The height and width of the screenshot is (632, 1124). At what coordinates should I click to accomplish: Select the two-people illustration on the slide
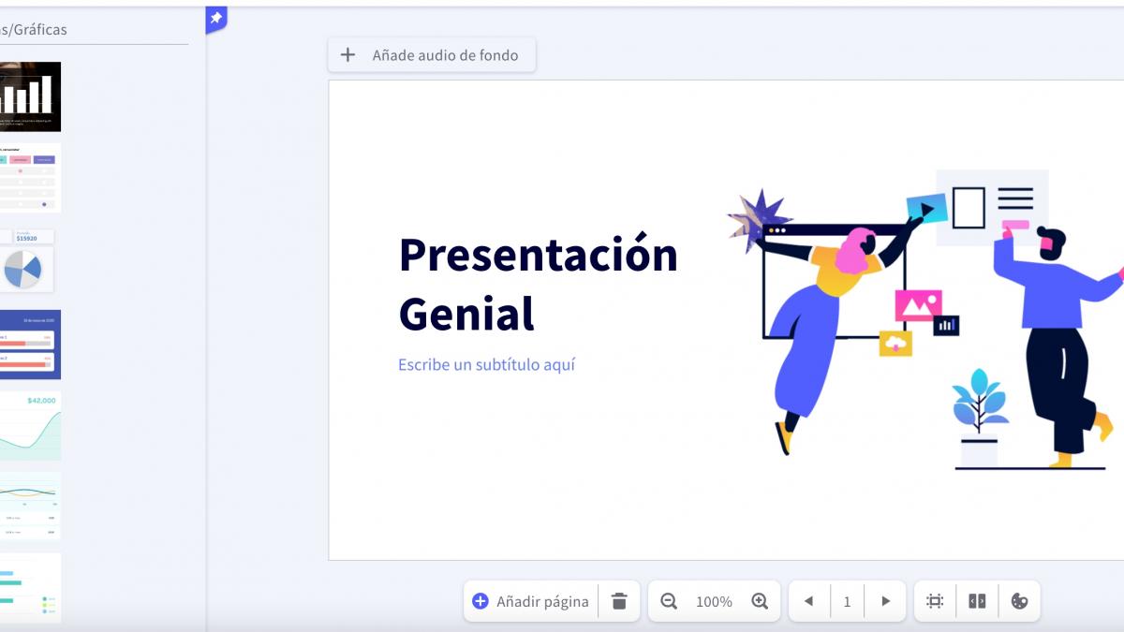pyautogui.click(x=925, y=318)
